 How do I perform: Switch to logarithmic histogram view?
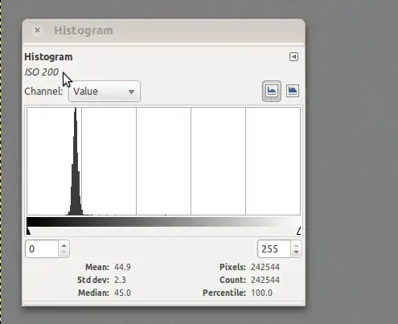293,91
